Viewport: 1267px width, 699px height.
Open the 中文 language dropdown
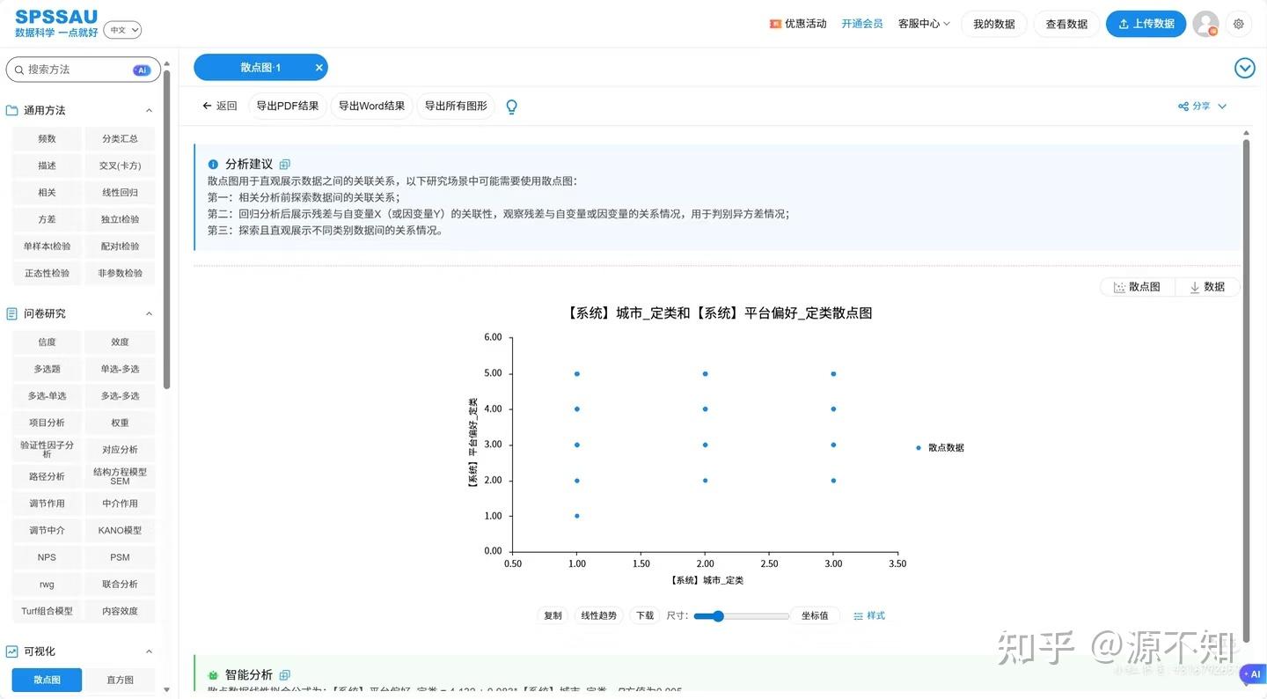click(x=123, y=30)
